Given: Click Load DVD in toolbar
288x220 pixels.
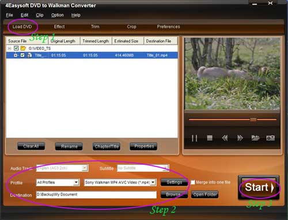Looking at the screenshot, I should (x=22, y=26).
